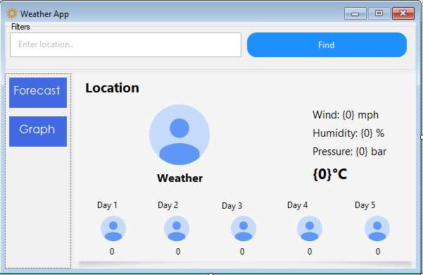This screenshot has width=423, height=275.
Task: Close the Weather App window
Action: point(403,13)
